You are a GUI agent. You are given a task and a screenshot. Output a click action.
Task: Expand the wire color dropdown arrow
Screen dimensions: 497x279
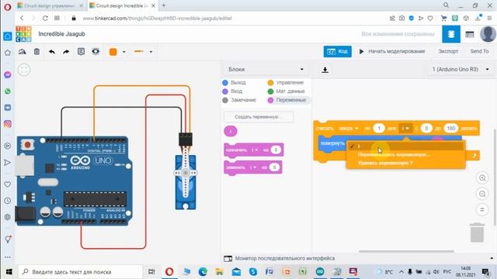pos(124,52)
